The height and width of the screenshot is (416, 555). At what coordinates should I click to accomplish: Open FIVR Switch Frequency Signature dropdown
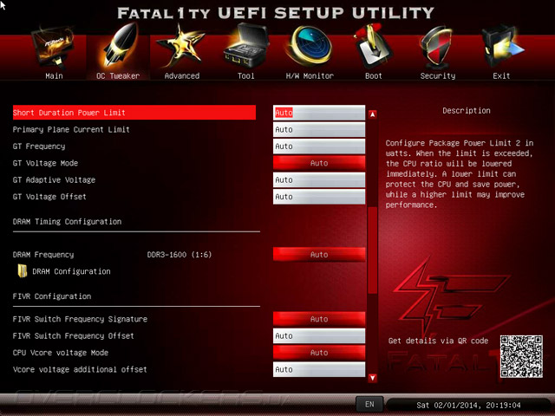319,319
